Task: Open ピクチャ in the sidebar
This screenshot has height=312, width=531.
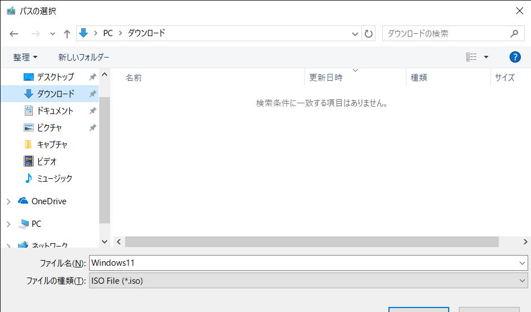Action: (x=49, y=128)
